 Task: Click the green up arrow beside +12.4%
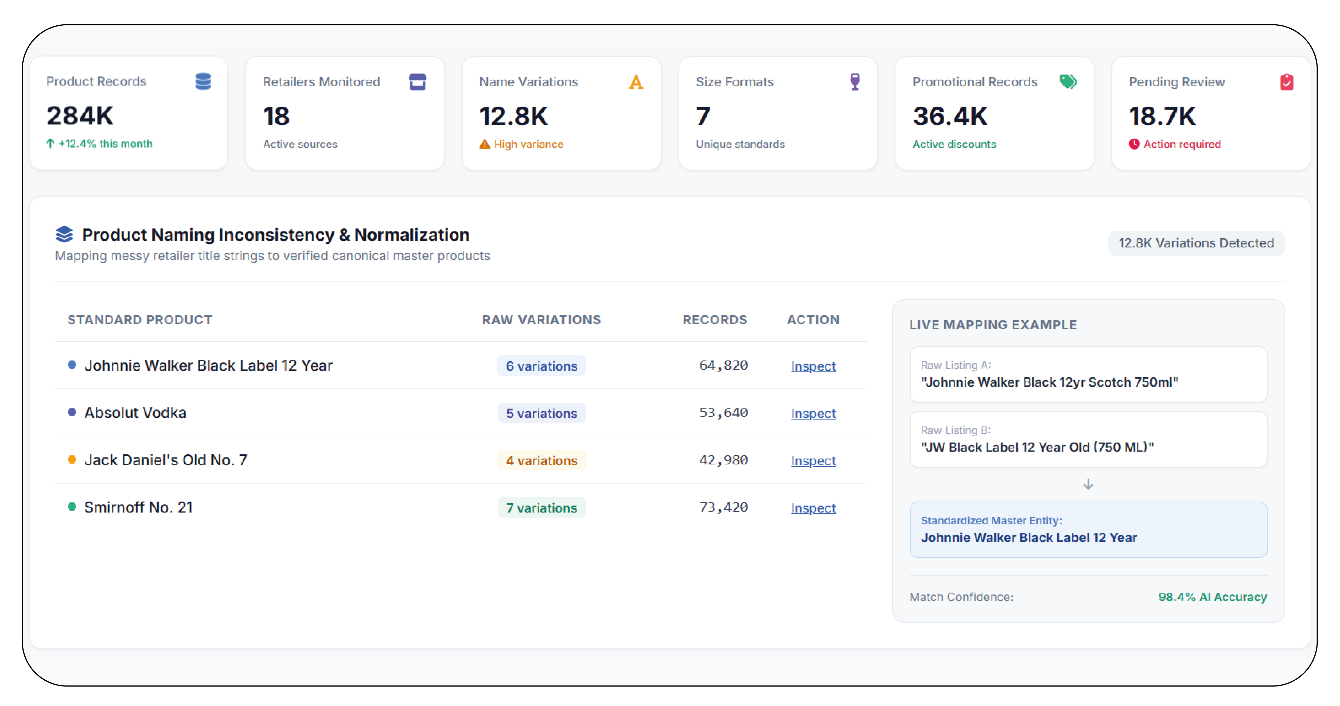[x=50, y=143]
